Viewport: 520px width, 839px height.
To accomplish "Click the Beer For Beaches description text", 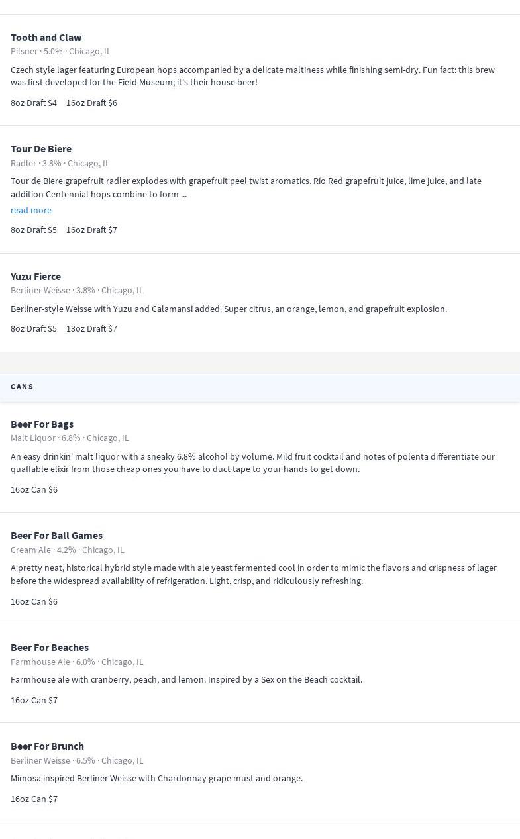I will pyautogui.click(x=186, y=679).
